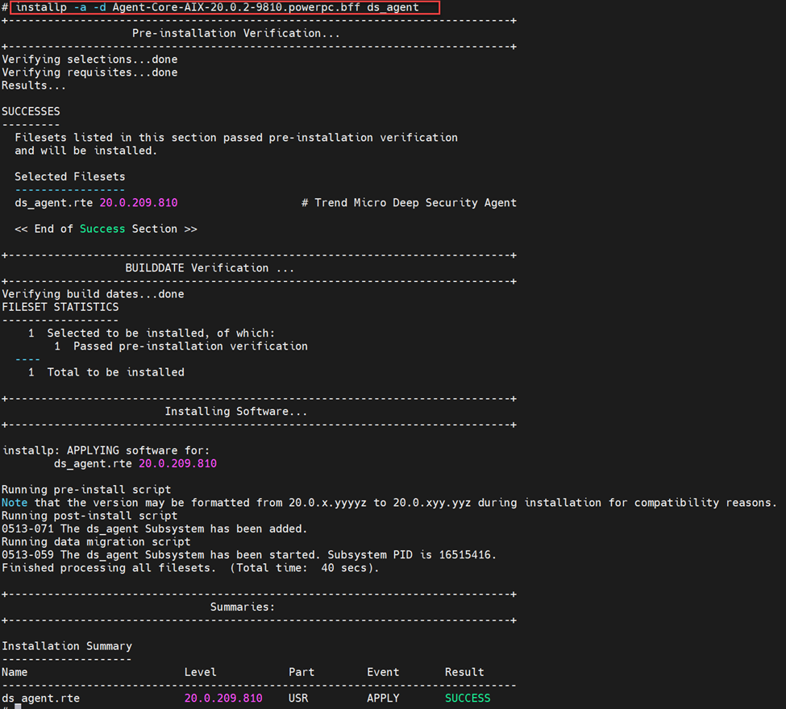The height and width of the screenshot is (709, 786).
Task: Click the 'Level' column header
Action: tap(201, 672)
